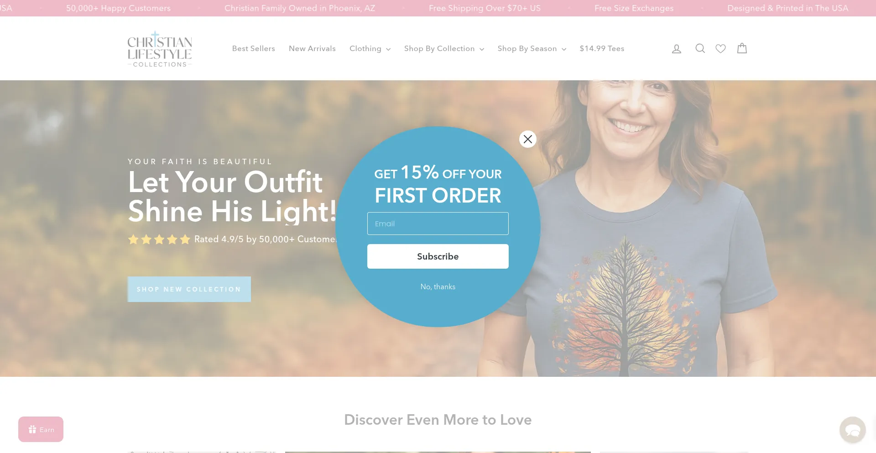The image size is (876, 453).
Task: Expand the Shop By Season dropdown
Action: 532,48
